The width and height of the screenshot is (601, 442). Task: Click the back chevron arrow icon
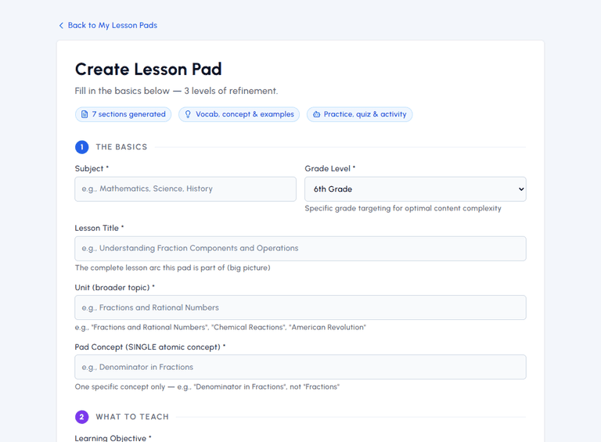tap(61, 25)
